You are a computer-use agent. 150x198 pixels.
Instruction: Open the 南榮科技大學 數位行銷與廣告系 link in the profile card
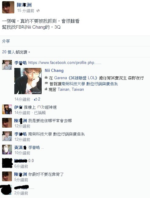[x=90, y=84]
